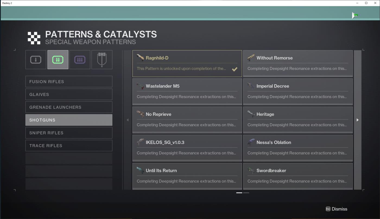Click the Imperial Decree weapon icon
Screen dimensions: 380x219
click(x=251, y=86)
